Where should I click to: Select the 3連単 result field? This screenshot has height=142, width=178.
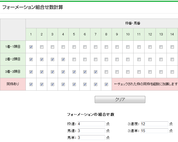[155, 131]
